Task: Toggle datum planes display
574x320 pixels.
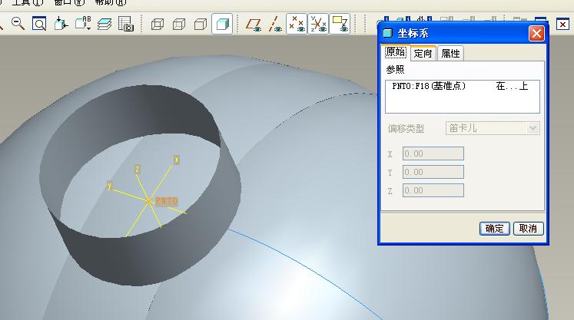Action: click(x=254, y=24)
